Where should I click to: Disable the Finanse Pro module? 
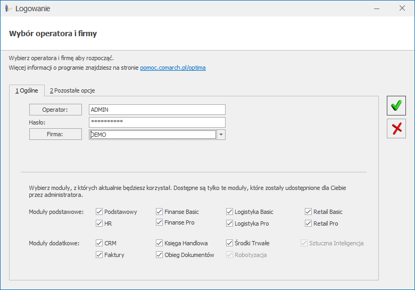[x=160, y=222]
